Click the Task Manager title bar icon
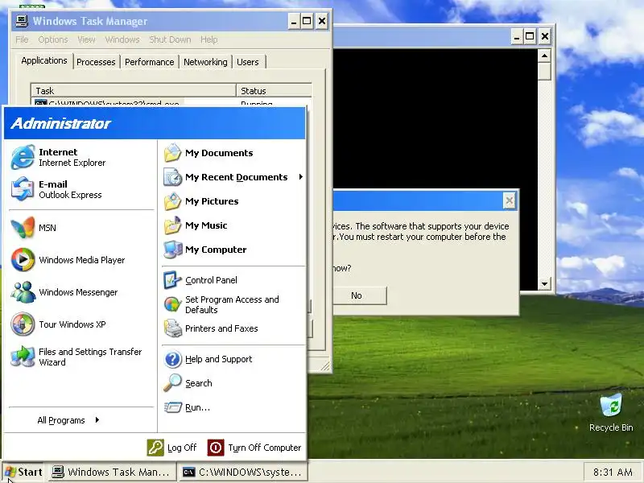The height and width of the screenshot is (483, 644). (22, 21)
